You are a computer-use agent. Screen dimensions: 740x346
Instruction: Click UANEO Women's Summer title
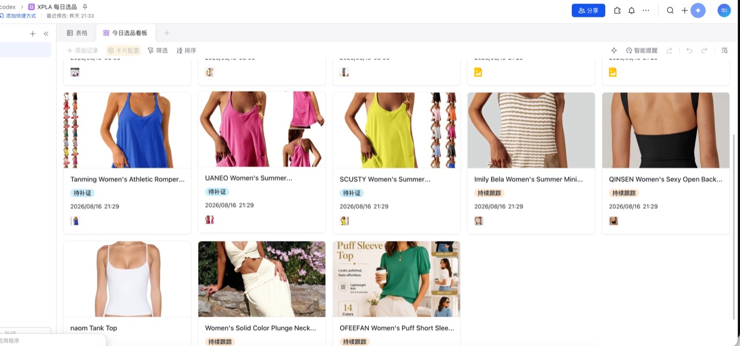[x=249, y=178]
